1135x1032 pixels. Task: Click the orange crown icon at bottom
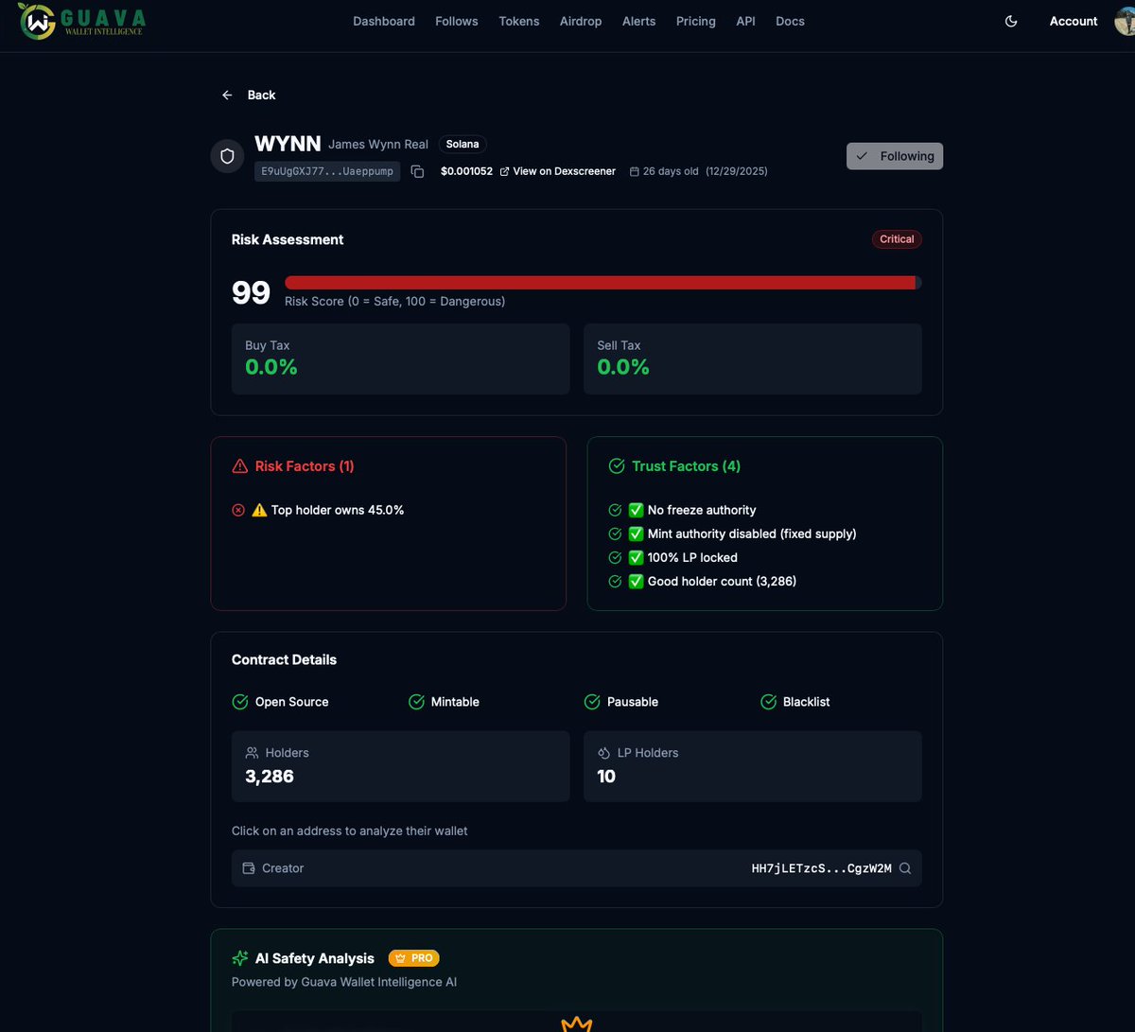pos(577,1024)
